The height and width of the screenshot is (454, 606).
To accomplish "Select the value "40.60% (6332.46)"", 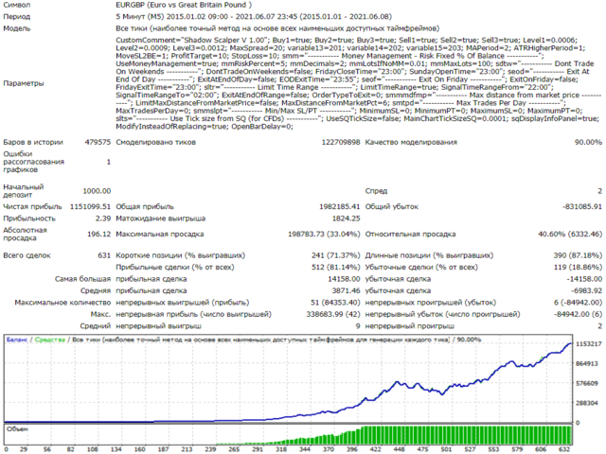I will click(570, 234).
